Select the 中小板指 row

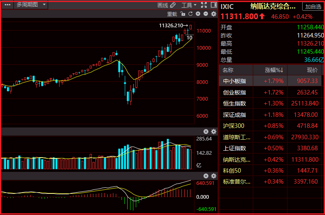(270, 81)
